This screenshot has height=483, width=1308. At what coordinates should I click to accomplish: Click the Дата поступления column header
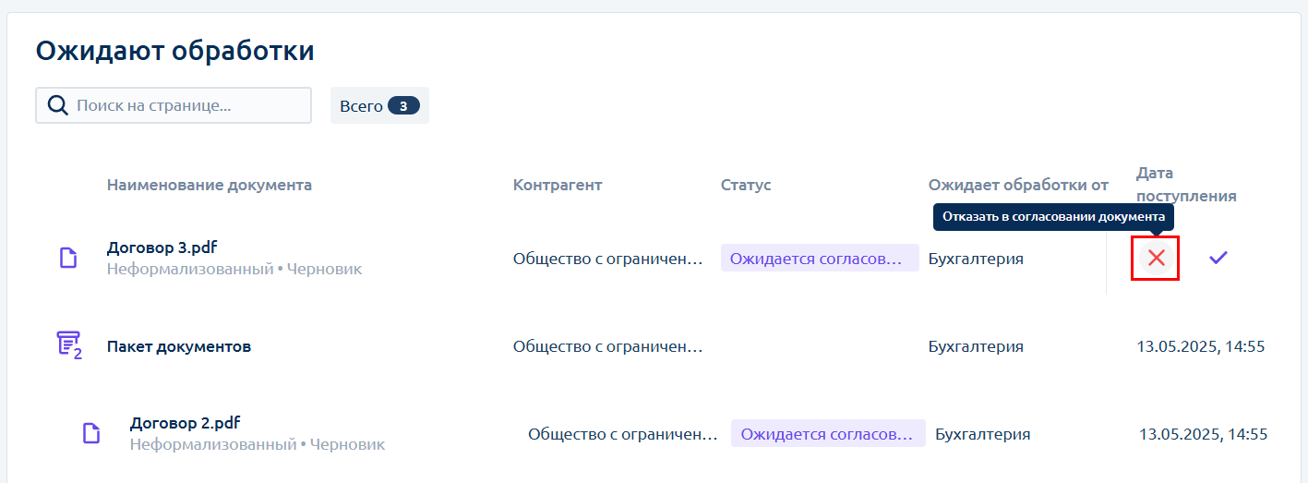pos(1186,185)
